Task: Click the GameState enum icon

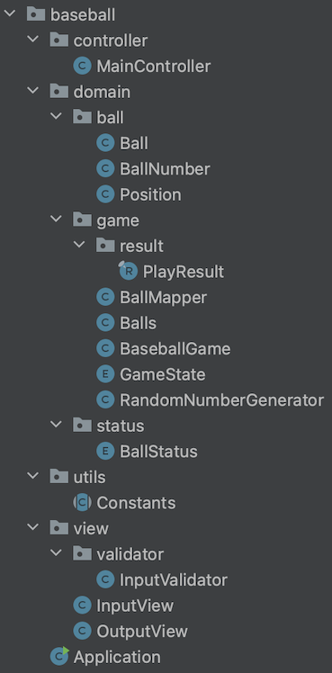Action: pyautogui.click(x=105, y=374)
